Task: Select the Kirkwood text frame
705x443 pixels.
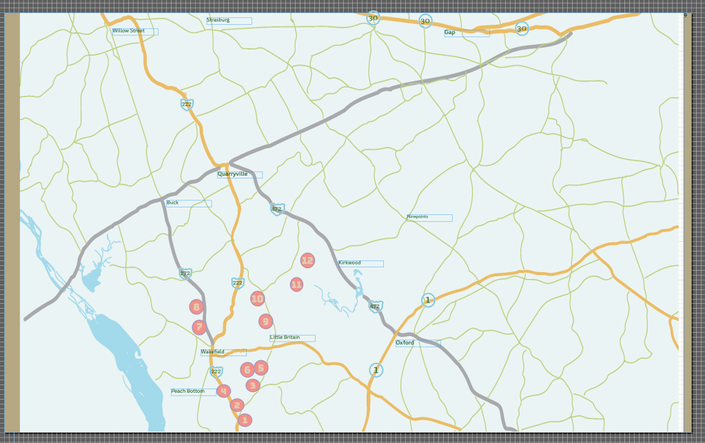Action: [x=349, y=263]
